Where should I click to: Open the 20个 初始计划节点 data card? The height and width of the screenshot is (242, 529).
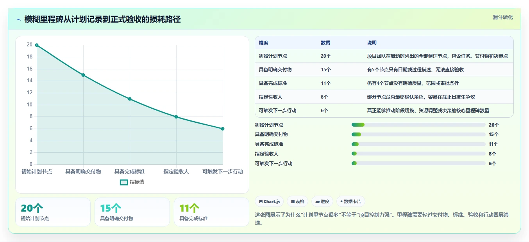[x=53, y=212]
